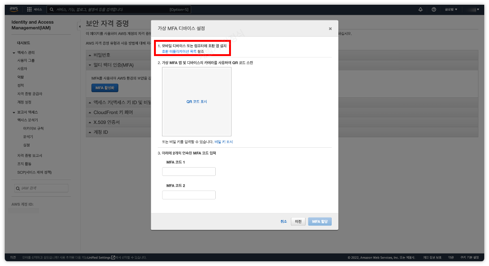Click the MFA 활성화 button
Image resolution: width=489 pixels, height=266 pixels.
click(x=105, y=88)
